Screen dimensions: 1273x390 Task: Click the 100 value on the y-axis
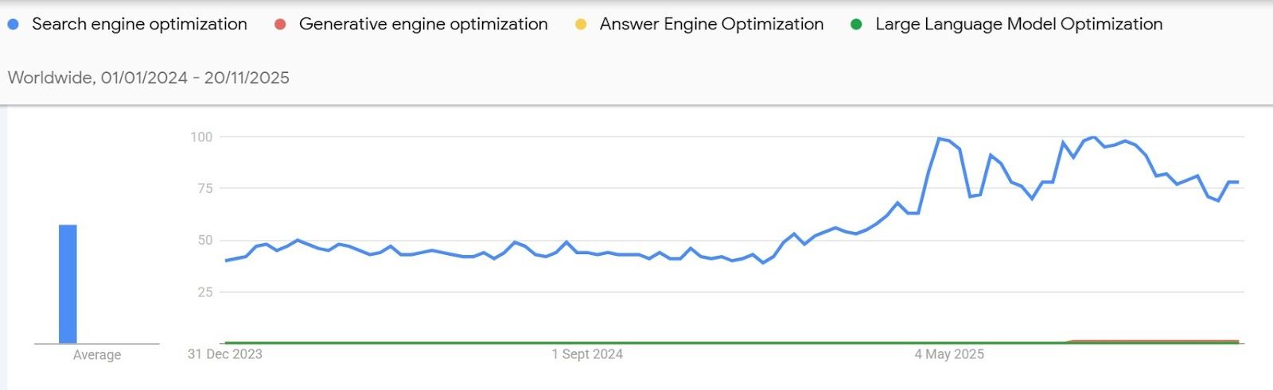[201, 137]
